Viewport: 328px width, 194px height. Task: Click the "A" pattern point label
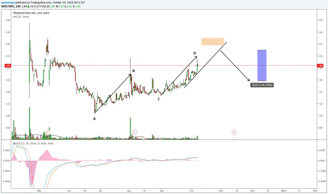pyautogui.click(x=94, y=119)
